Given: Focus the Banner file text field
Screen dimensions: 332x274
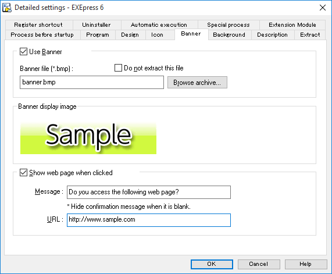Looking at the screenshot, I should [92, 82].
